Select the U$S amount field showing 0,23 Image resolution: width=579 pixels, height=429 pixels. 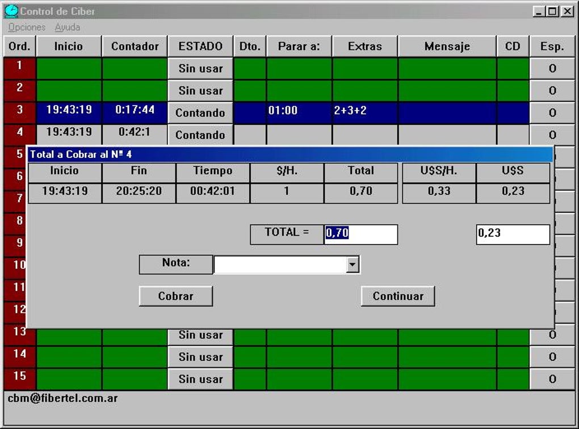pyautogui.click(x=512, y=234)
